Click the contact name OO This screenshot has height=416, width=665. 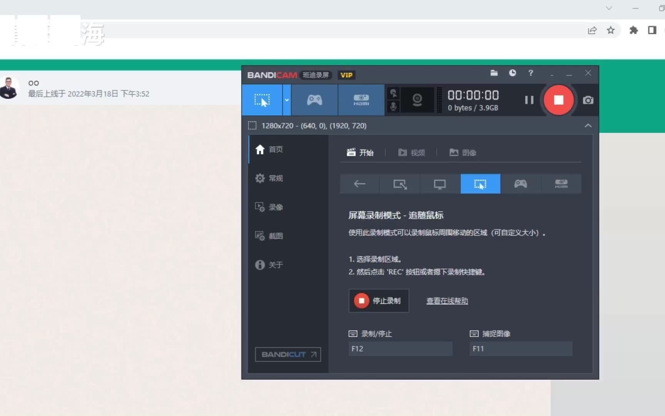pos(33,83)
